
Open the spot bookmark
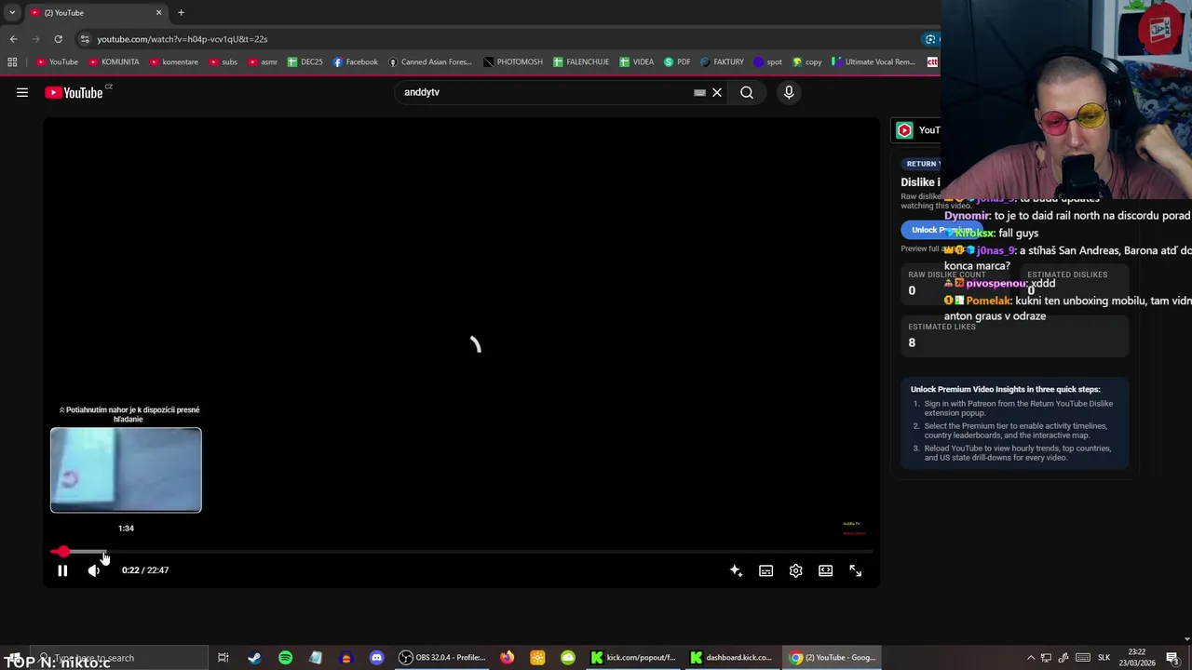coord(767,62)
